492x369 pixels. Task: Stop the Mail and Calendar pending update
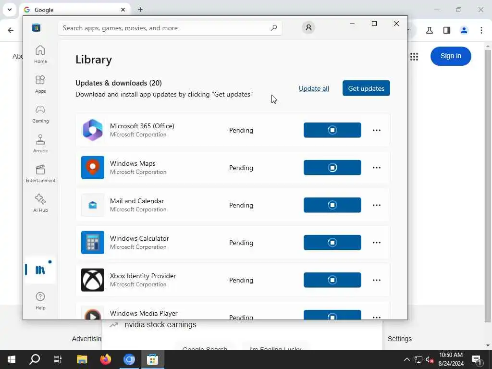(x=332, y=205)
